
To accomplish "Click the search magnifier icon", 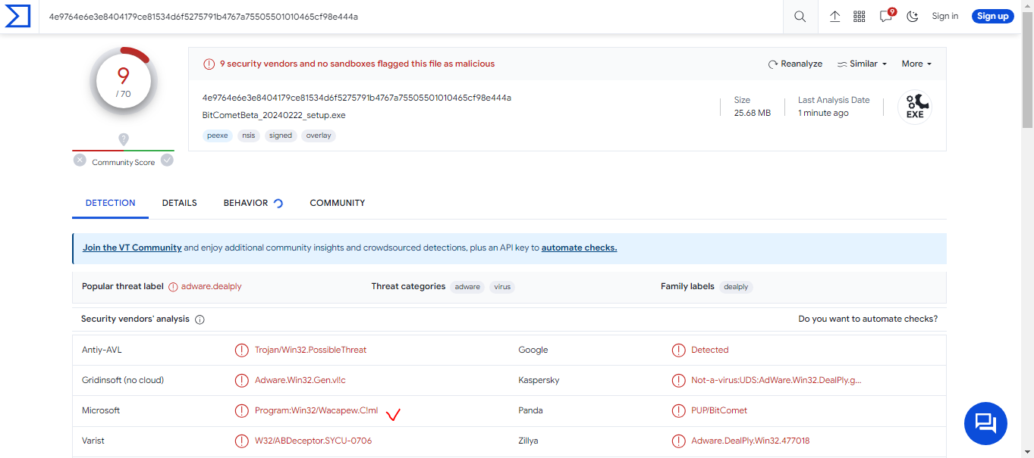I will pyautogui.click(x=800, y=17).
